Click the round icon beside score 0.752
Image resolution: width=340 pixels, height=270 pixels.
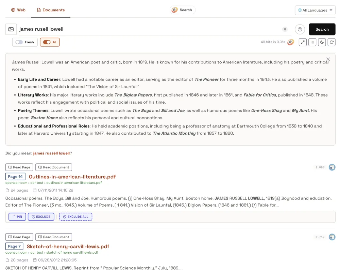click(x=332, y=237)
